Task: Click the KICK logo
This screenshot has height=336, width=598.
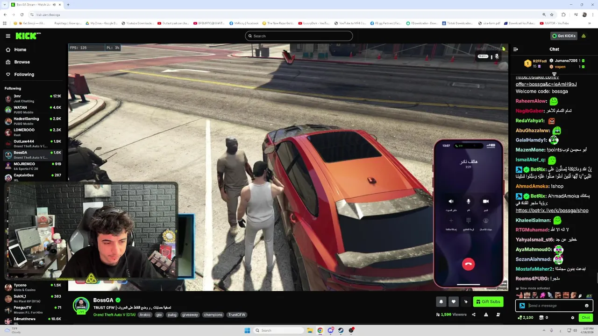Action: (x=28, y=36)
